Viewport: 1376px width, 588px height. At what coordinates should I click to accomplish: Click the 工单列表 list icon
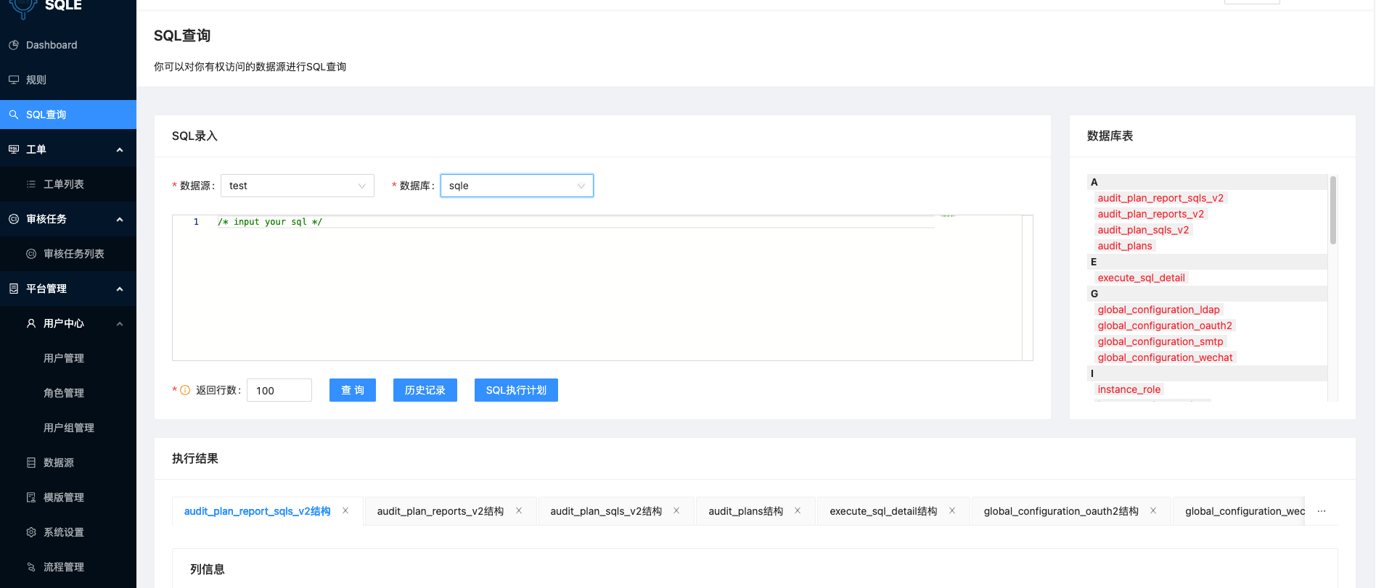(31, 184)
